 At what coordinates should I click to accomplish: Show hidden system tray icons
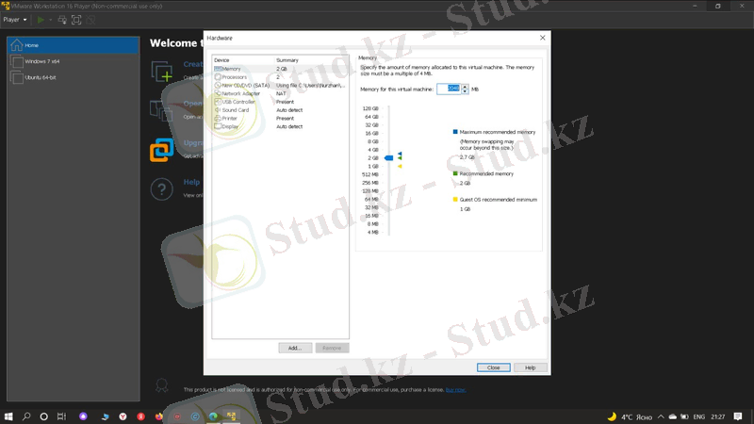coord(661,416)
